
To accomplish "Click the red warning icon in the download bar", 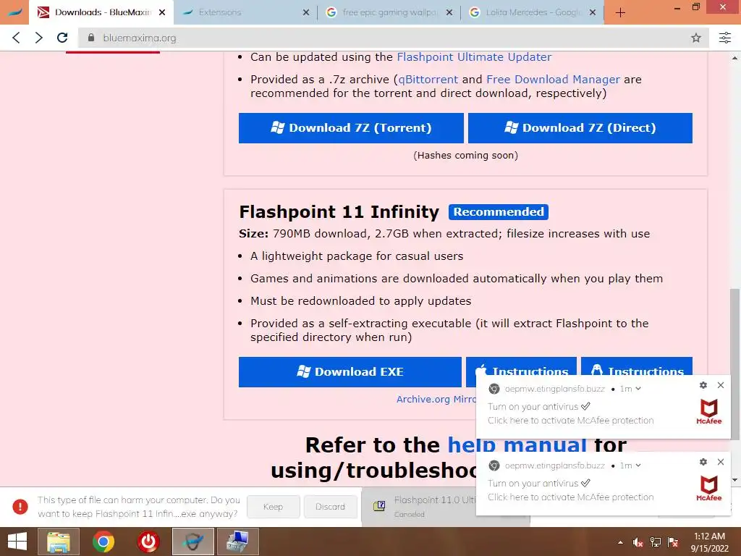I will (x=20, y=507).
